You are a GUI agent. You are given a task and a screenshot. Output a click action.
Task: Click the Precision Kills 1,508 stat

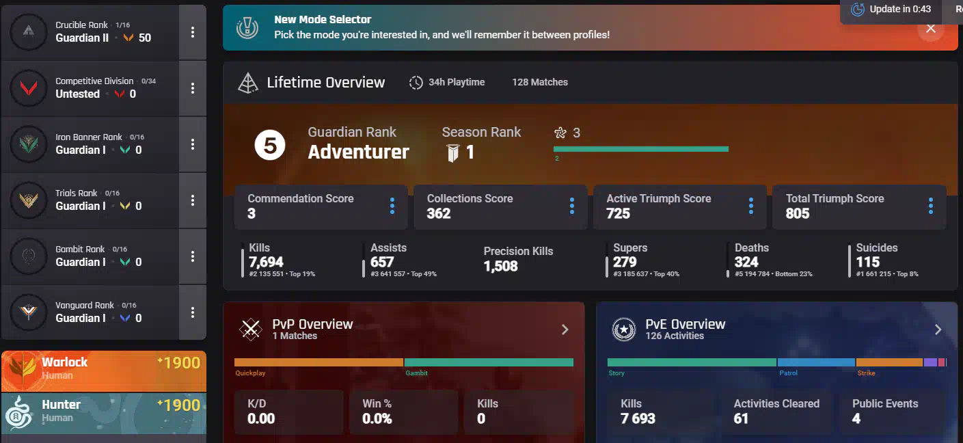coord(519,259)
